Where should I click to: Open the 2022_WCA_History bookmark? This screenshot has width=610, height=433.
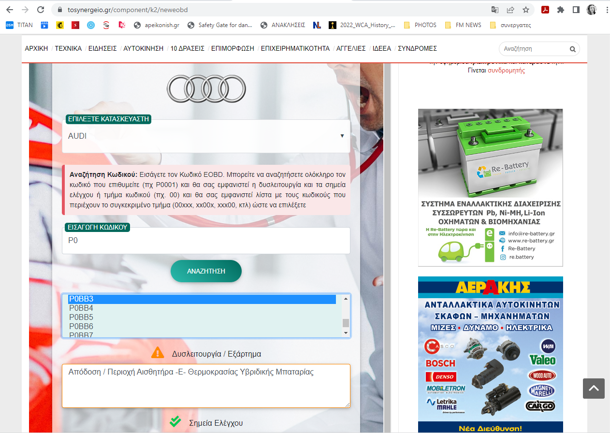(362, 25)
